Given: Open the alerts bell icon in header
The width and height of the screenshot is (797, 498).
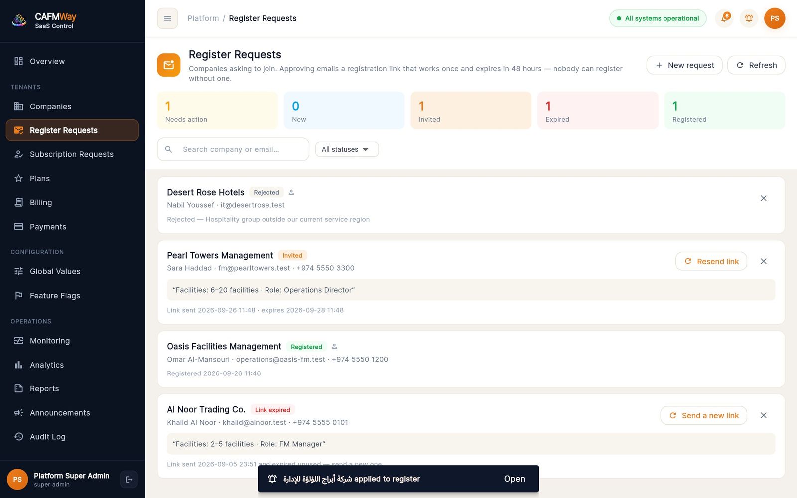Looking at the screenshot, I should [749, 18].
